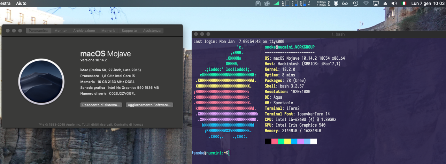Click Host: Hackintosh line in terminal
The width and height of the screenshot is (446, 164).
click(302, 64)
